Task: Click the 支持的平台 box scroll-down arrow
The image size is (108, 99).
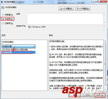Action: pos(104,31)
